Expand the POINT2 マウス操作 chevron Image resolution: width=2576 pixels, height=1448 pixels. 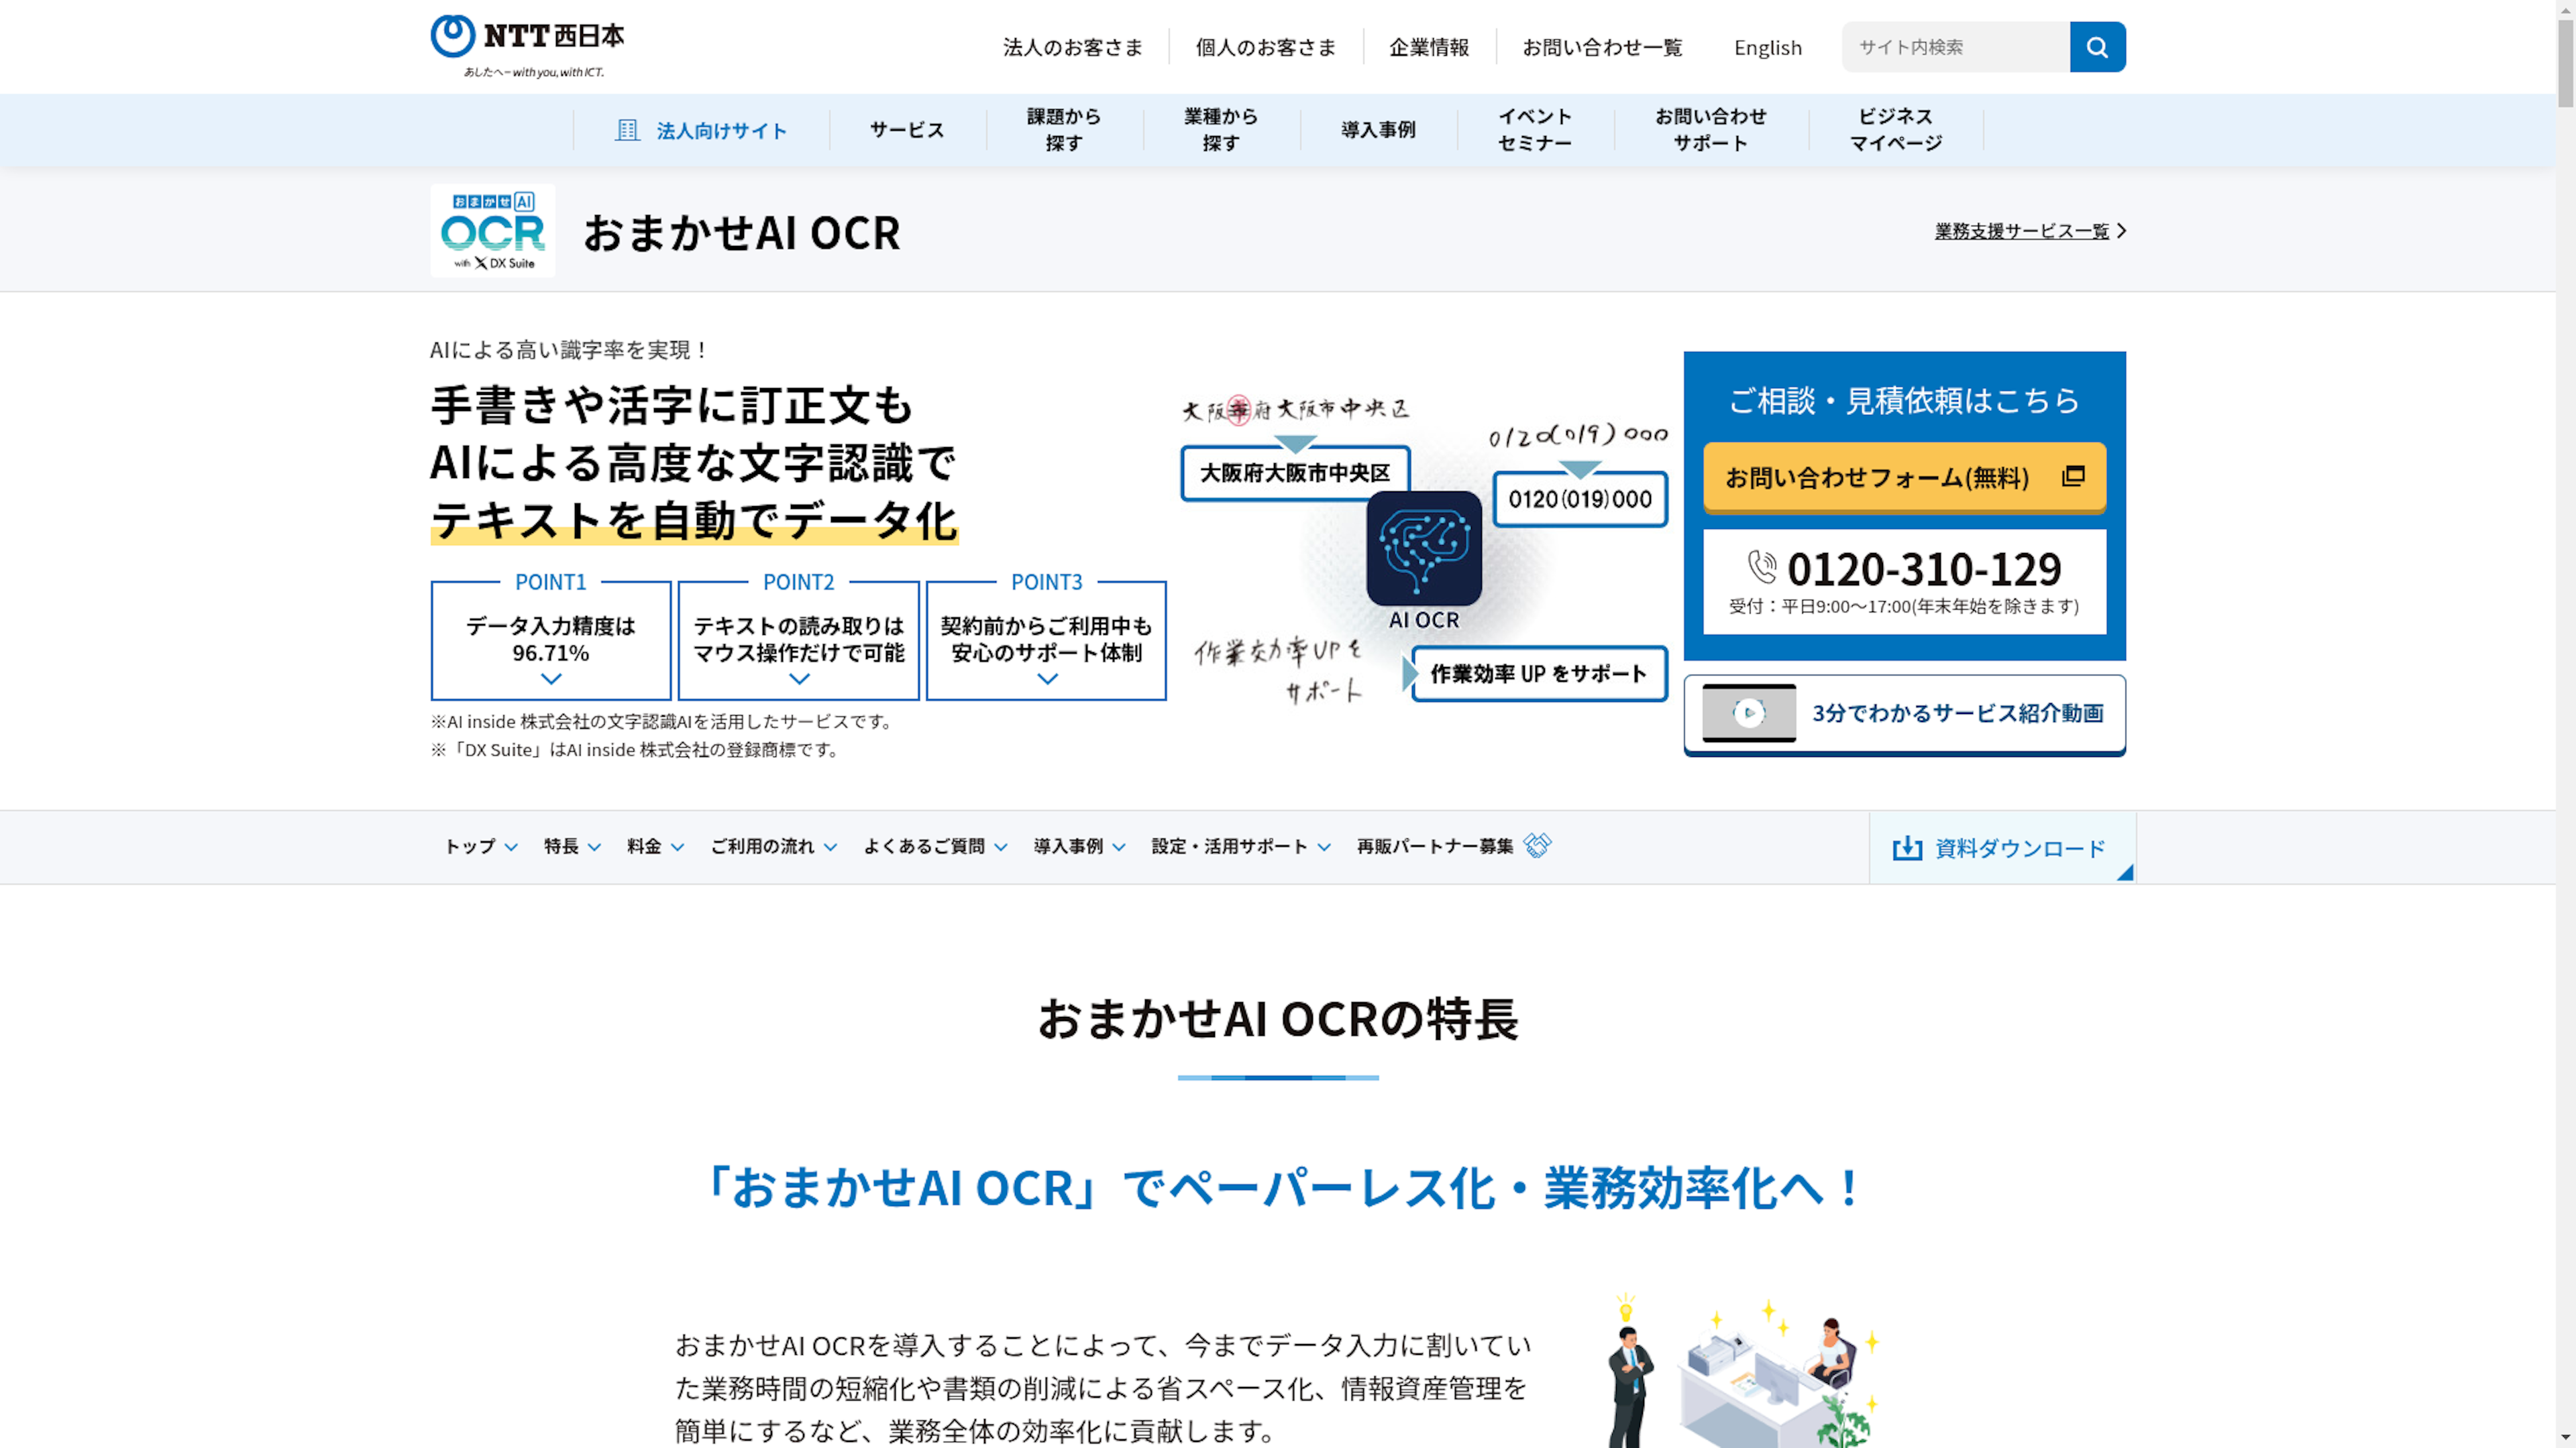799,680
